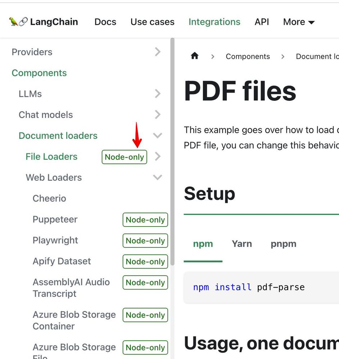The image size is (339, 359).
Task: Click the PDF files page heading
Action: (240, 91)
